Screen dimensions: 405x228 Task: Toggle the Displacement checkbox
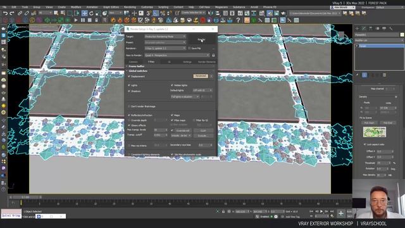tap(129, 77)
